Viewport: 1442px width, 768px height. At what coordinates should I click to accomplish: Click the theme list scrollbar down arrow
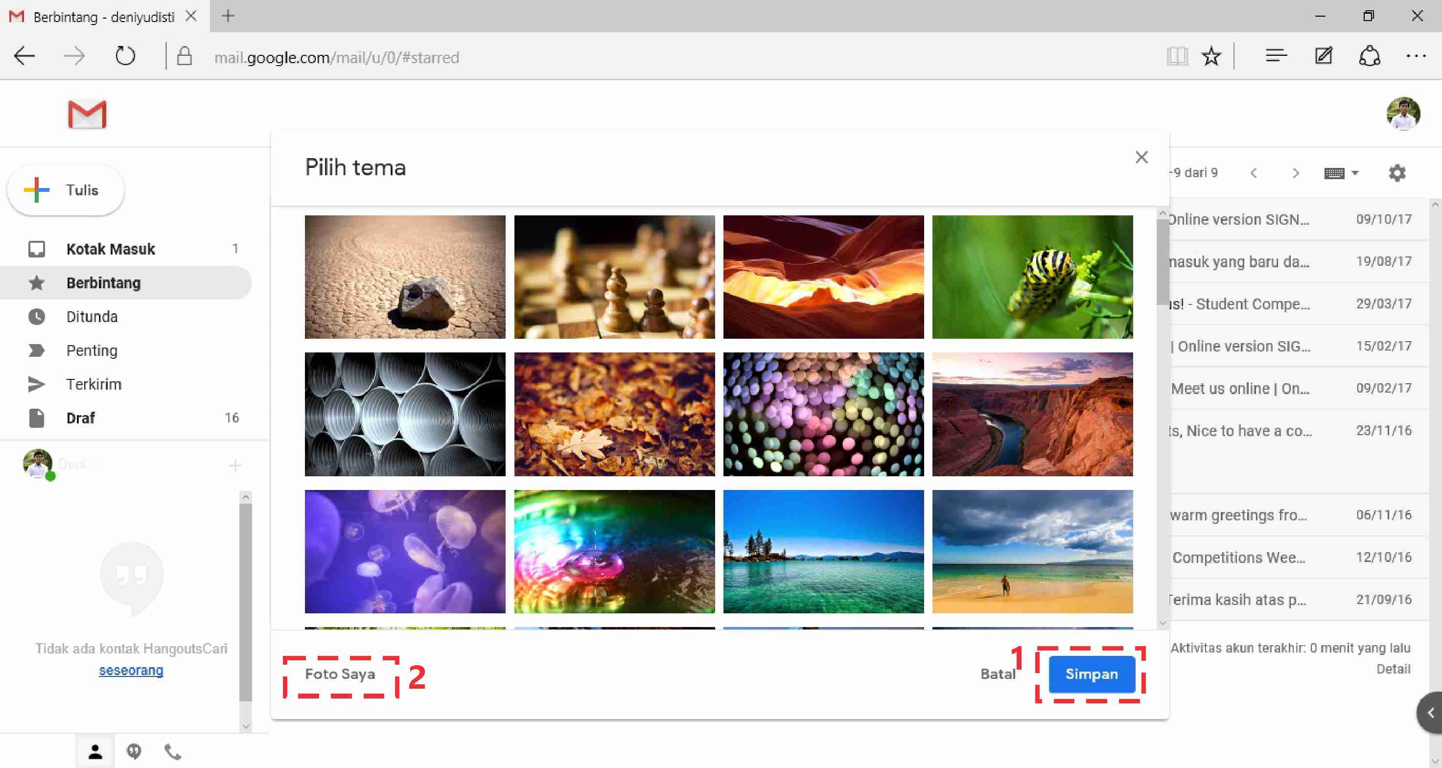[1162, 623]
